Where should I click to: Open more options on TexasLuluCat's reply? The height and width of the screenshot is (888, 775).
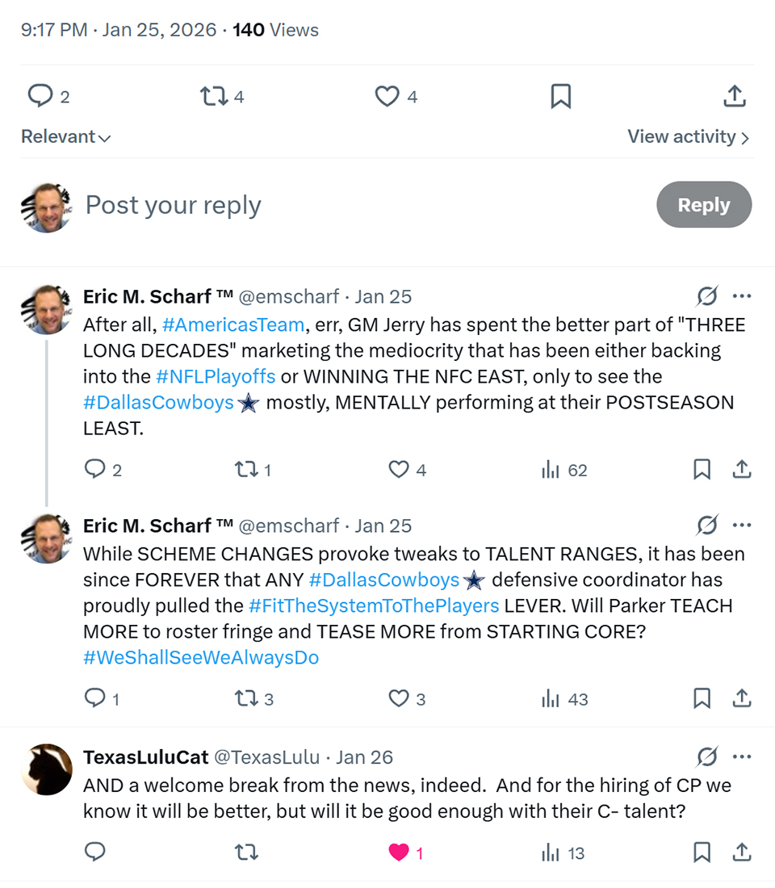(x=742, y=757)
